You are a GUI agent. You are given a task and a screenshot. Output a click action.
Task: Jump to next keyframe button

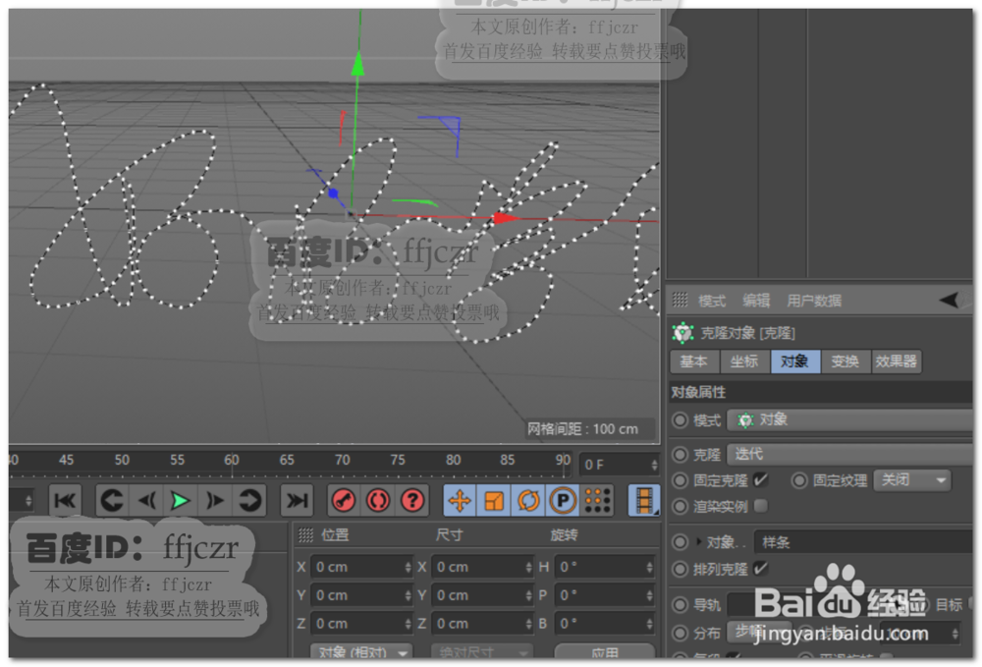pyautogui.click(x=249, y=500)
